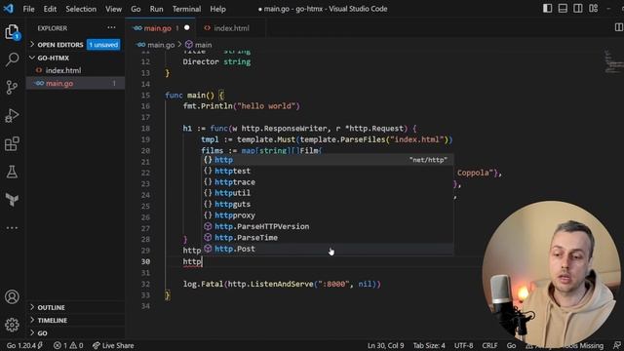This screenshot has height=351, width=624.
Task: Change the UTF-8 file encoding
Action: pyautogui.click(x=464, y=345)
